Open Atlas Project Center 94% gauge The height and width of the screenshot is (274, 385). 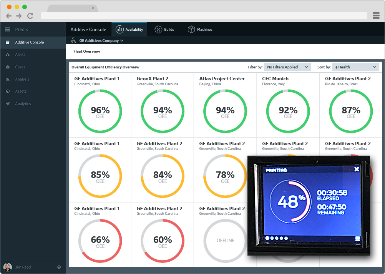[x=225, y=111]
